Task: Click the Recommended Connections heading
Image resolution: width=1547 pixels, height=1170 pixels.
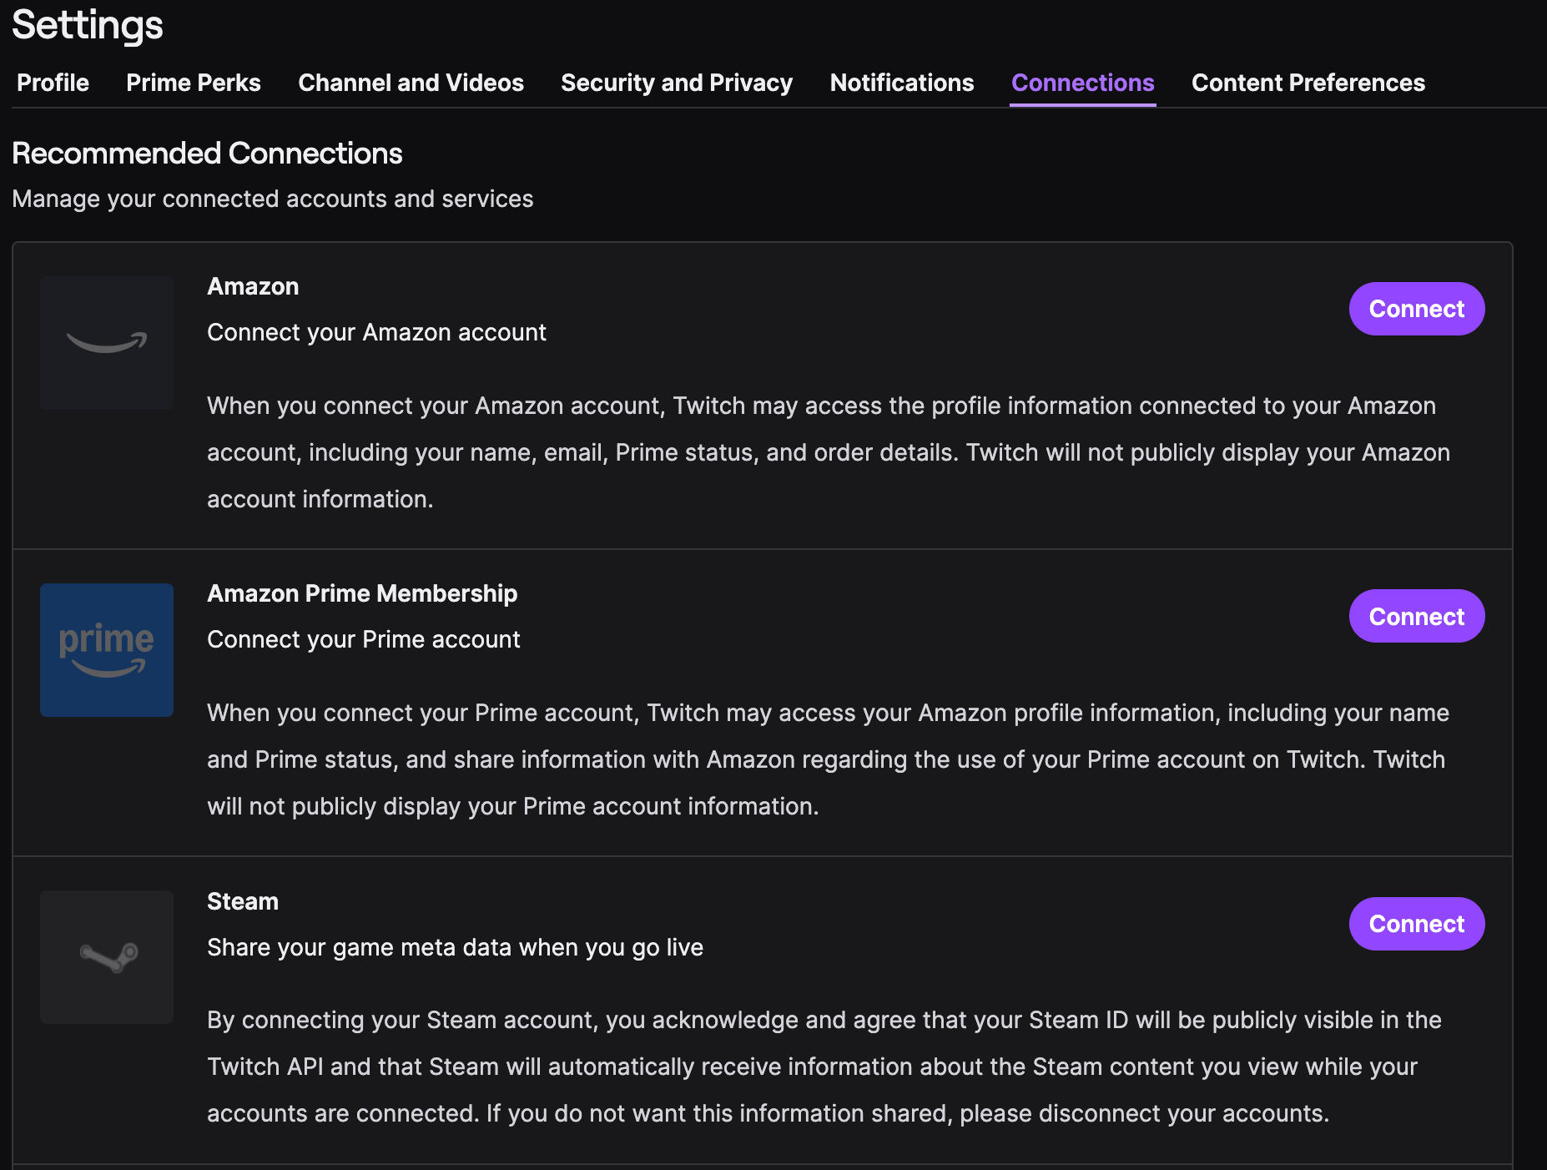Action: 207,154
